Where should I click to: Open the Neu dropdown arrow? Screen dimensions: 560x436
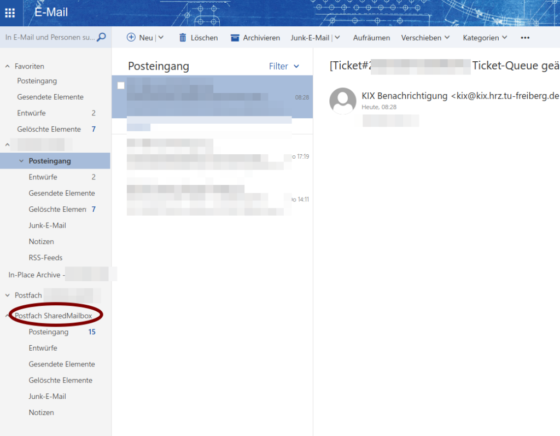[161, 38]
